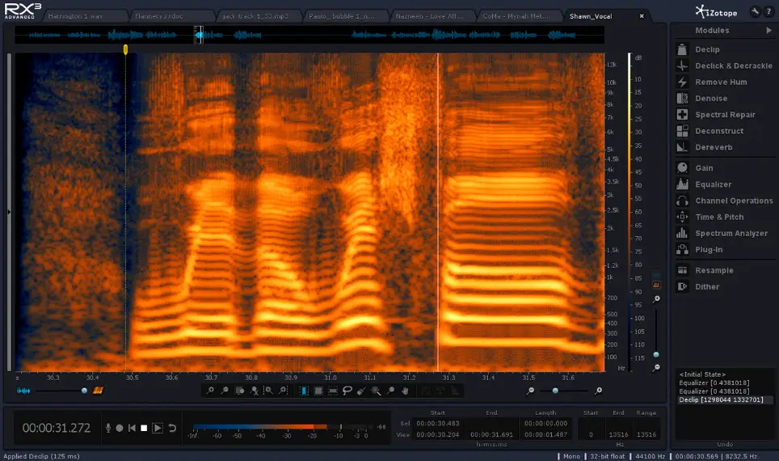
Task: Expand the collapsed left side panel arrow
Action: point(9,212)
